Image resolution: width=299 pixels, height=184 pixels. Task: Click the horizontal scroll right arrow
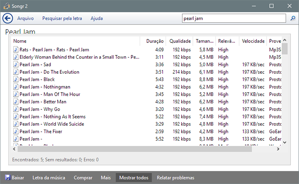(x=278, y=149)
